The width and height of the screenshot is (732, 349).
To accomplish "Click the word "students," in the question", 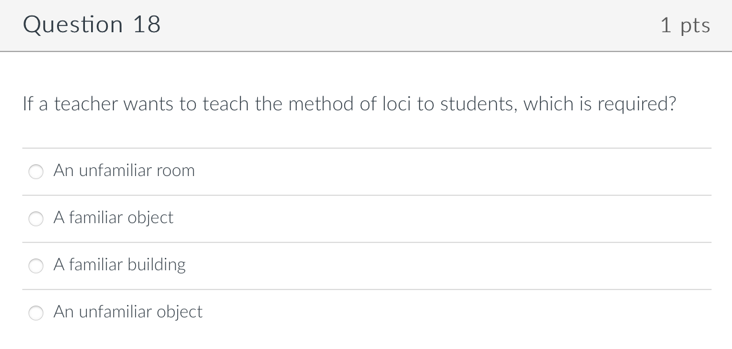I will coord(479,104).
